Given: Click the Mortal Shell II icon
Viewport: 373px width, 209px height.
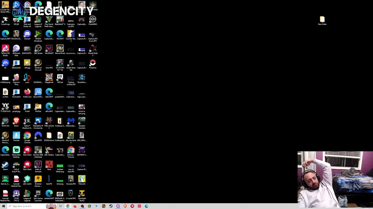Looking at the screenshot, I should (x=93, y=51).
